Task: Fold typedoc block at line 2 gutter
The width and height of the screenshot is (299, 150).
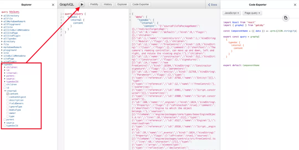Action: (63, 17)
